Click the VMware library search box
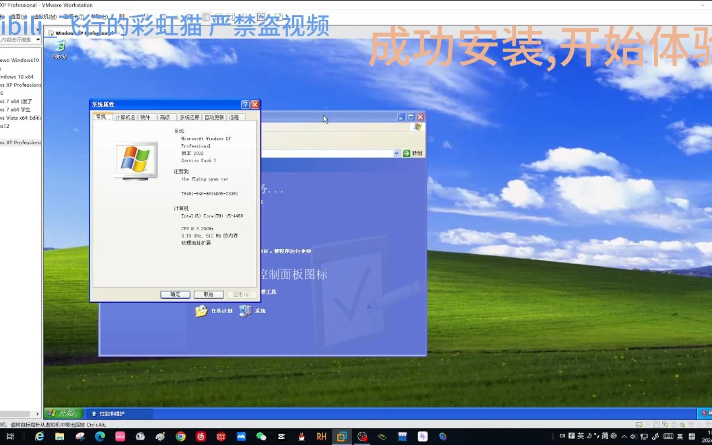Screen dimensions: 712x445 tap(17, 40)
